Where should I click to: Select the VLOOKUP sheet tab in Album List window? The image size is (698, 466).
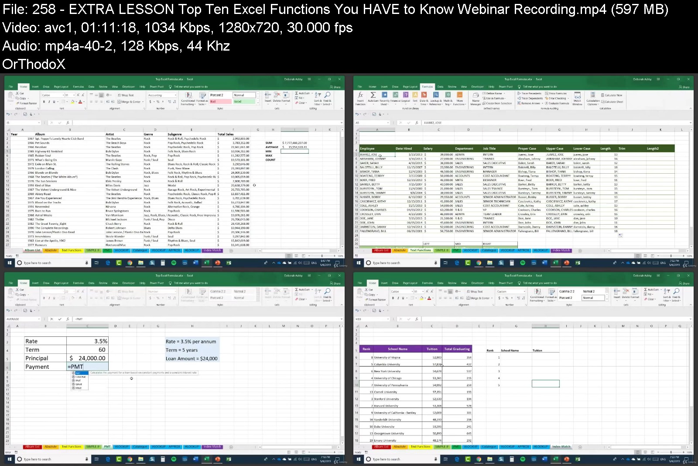click(122, 250)
